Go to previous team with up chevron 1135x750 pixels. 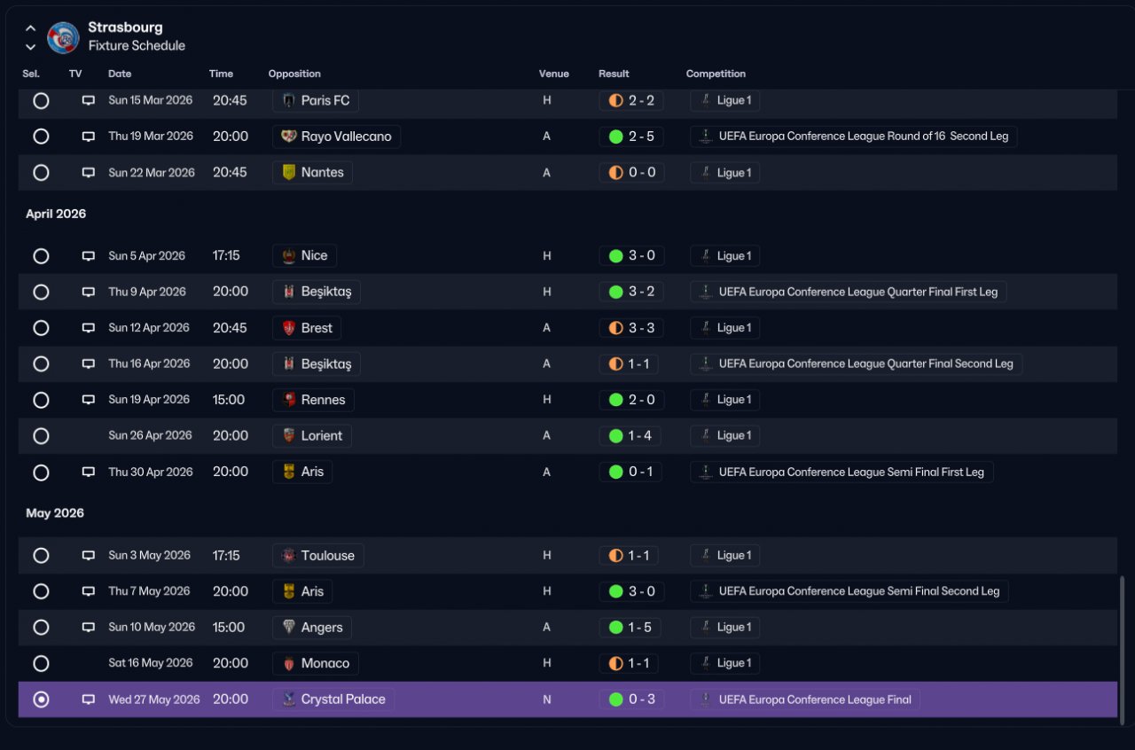(31, 28)
